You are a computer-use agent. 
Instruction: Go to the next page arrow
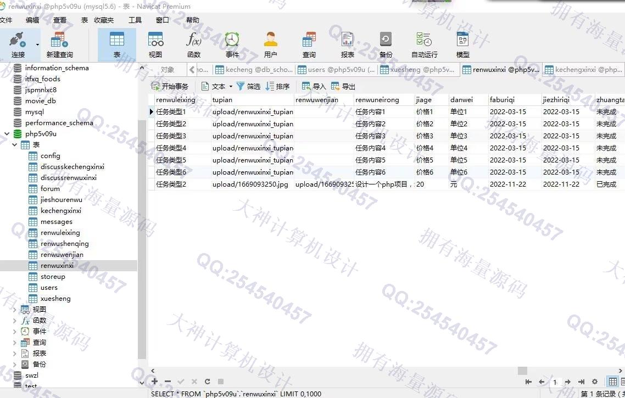coord(567,382)
